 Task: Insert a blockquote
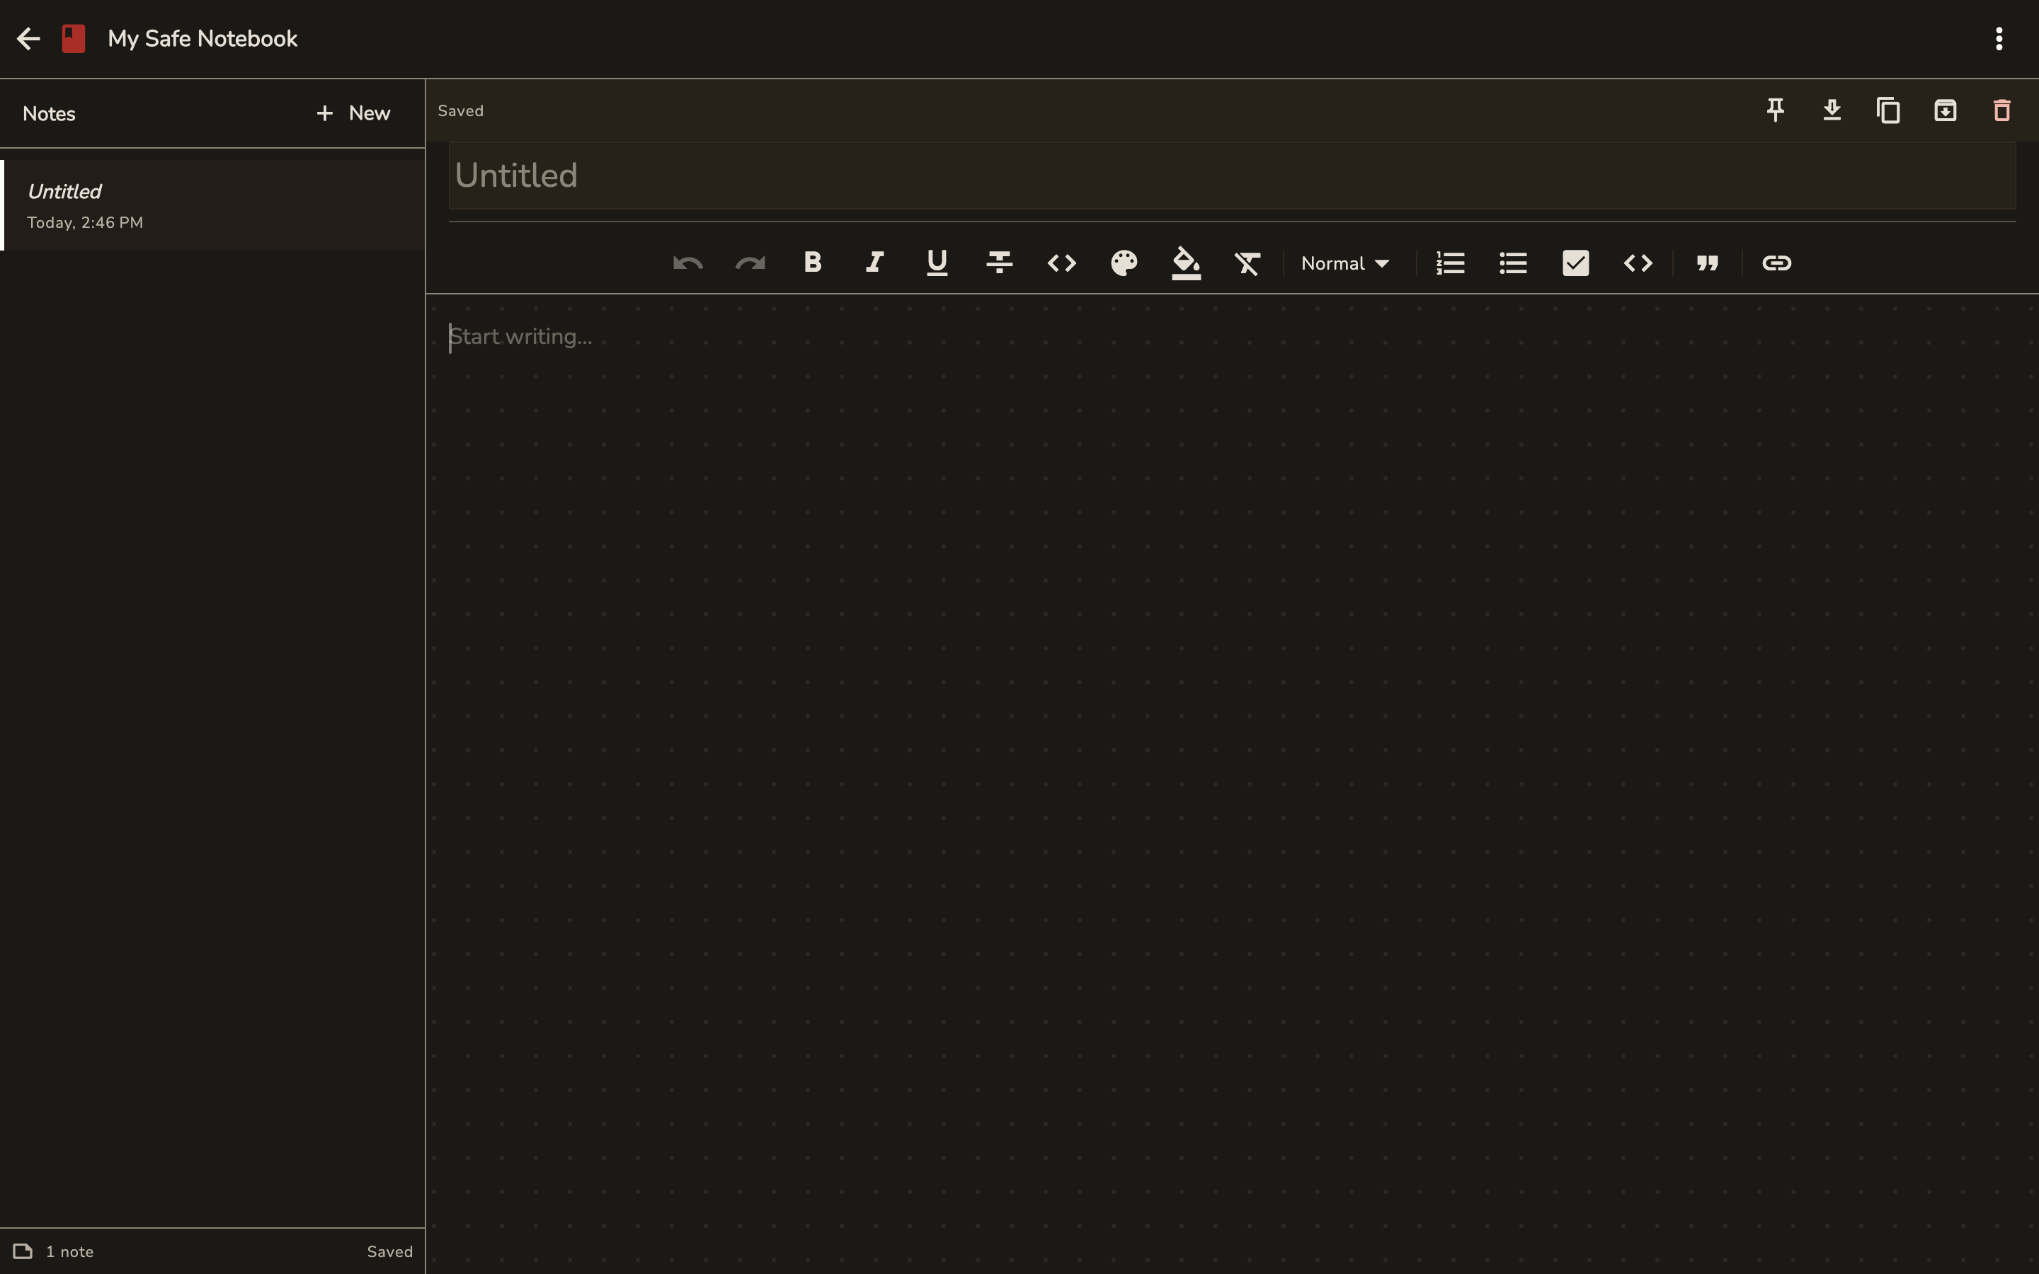(x=1706, y=263)
